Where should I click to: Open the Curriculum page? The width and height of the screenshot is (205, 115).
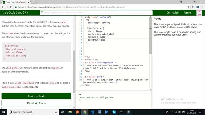tap(173, 13)
